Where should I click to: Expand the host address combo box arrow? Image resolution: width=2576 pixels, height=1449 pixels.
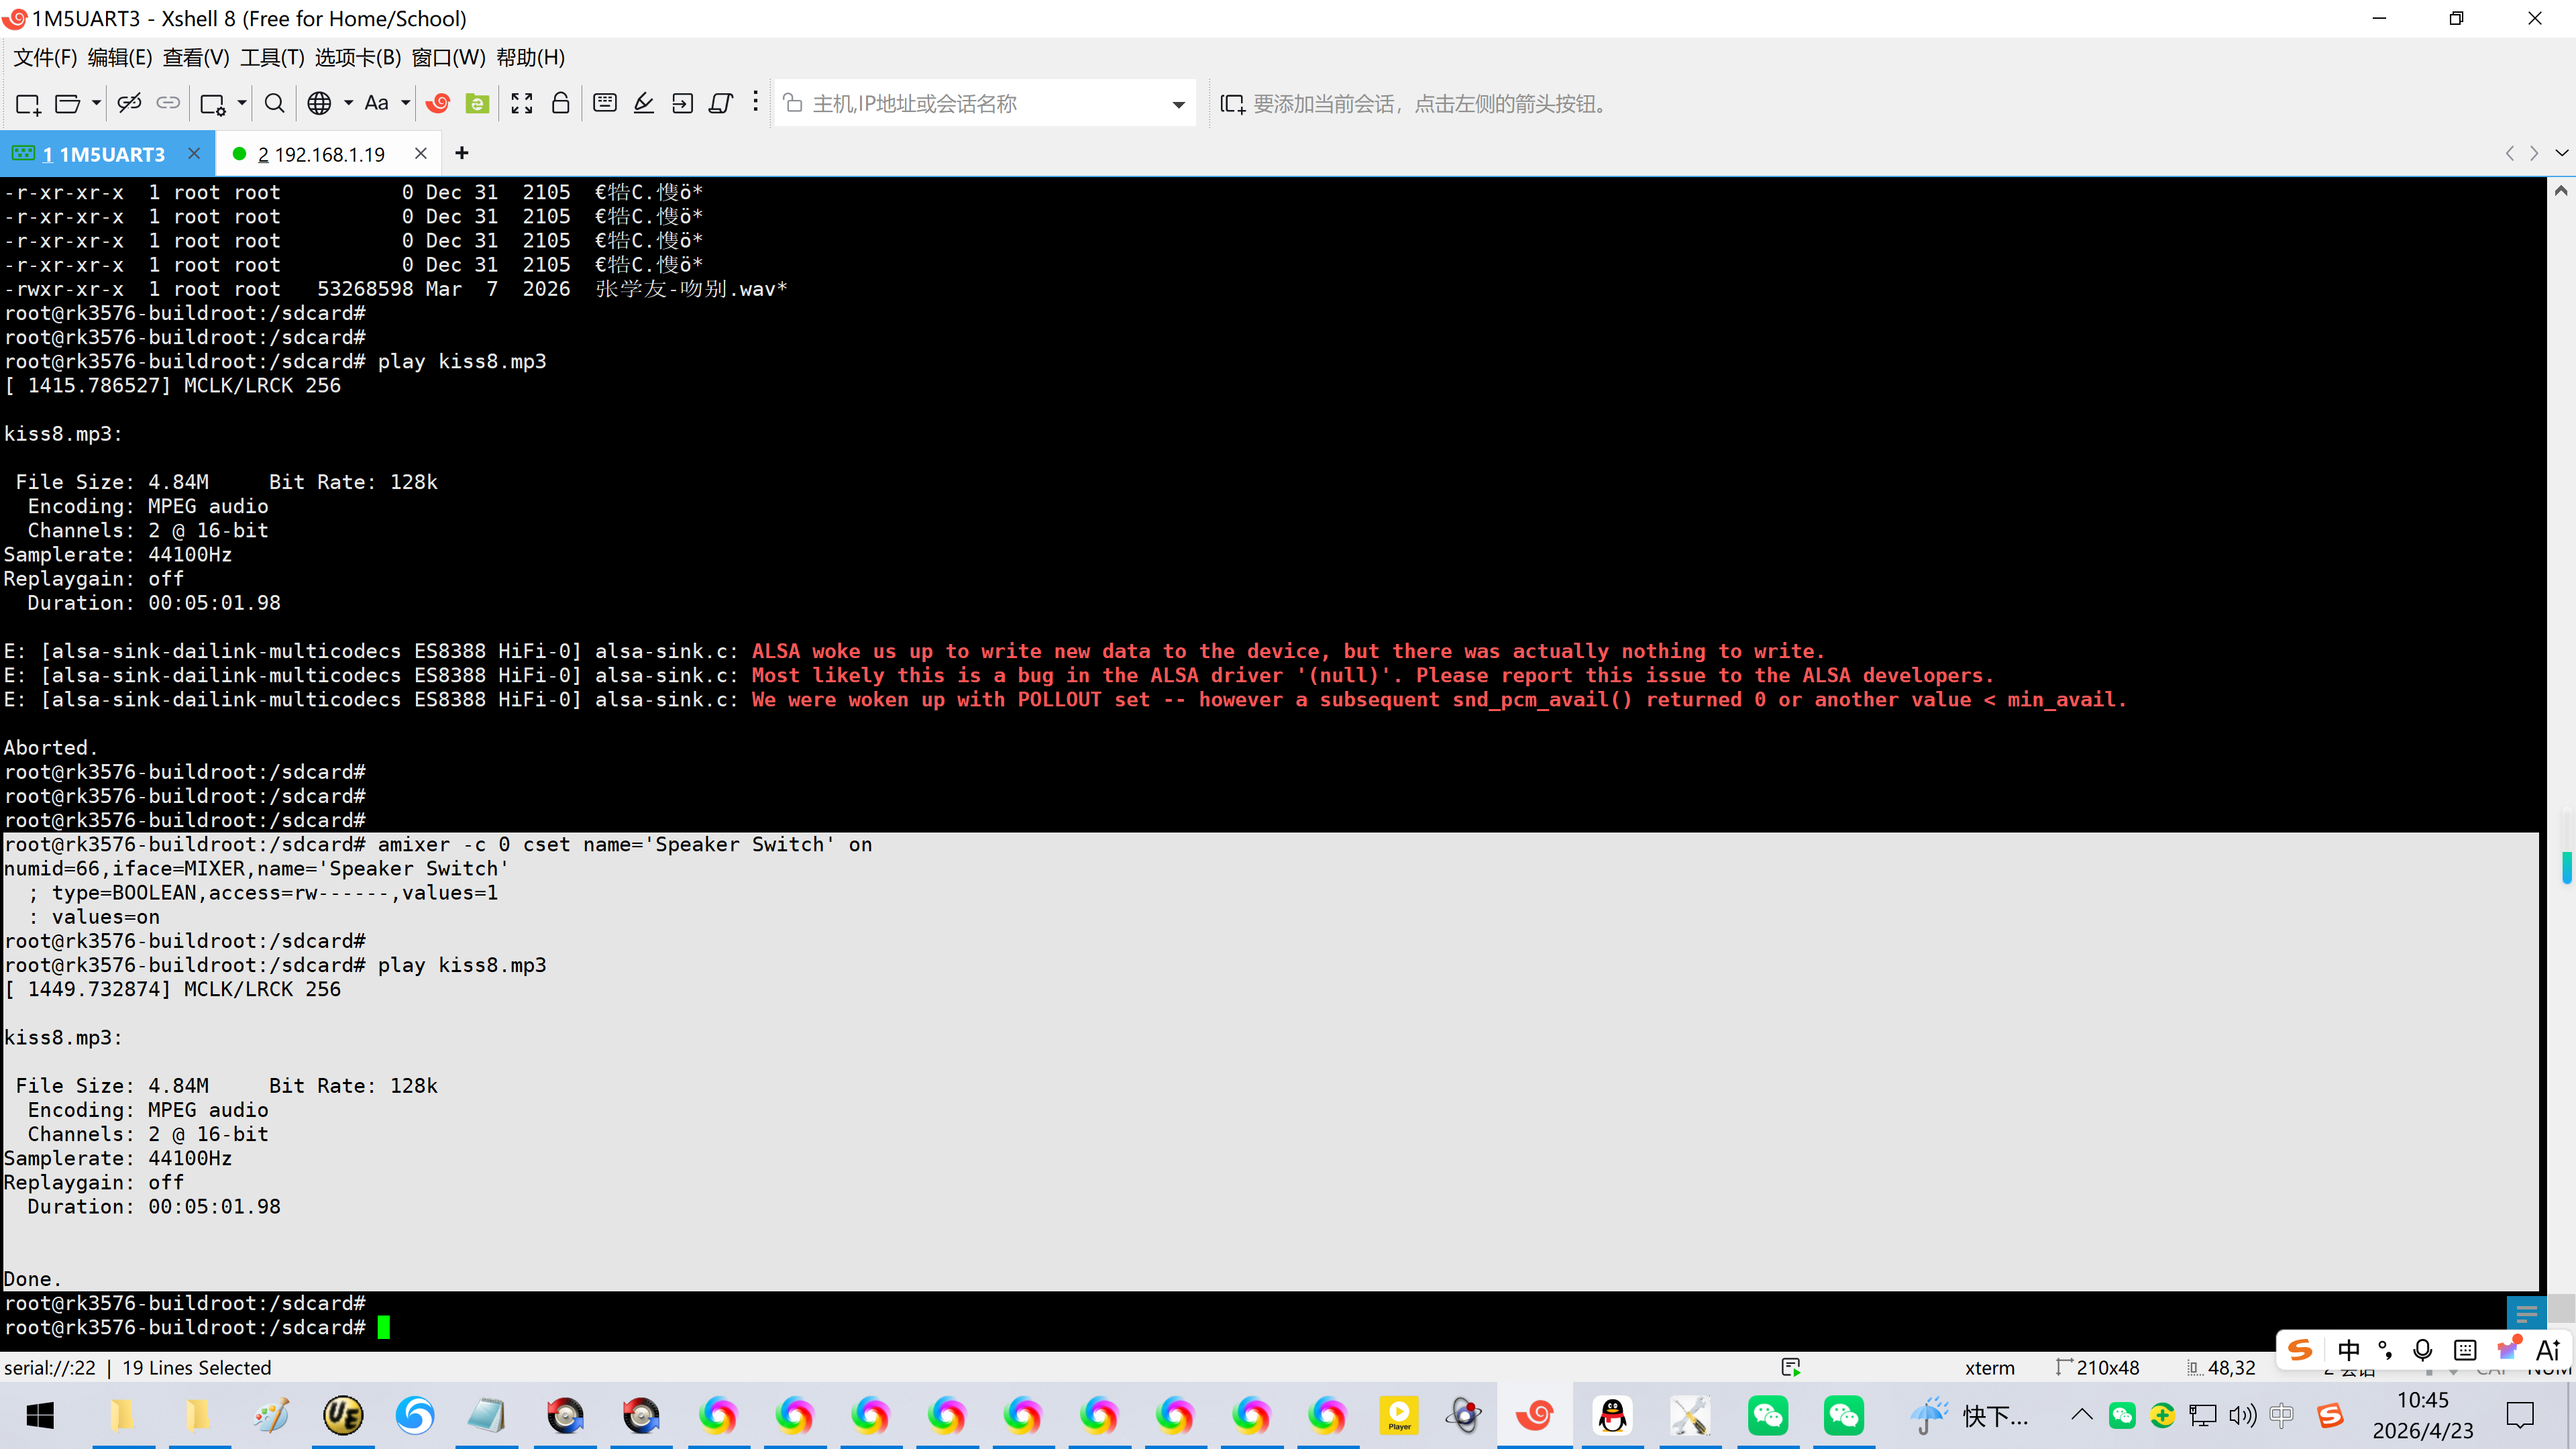point(1178,104)
